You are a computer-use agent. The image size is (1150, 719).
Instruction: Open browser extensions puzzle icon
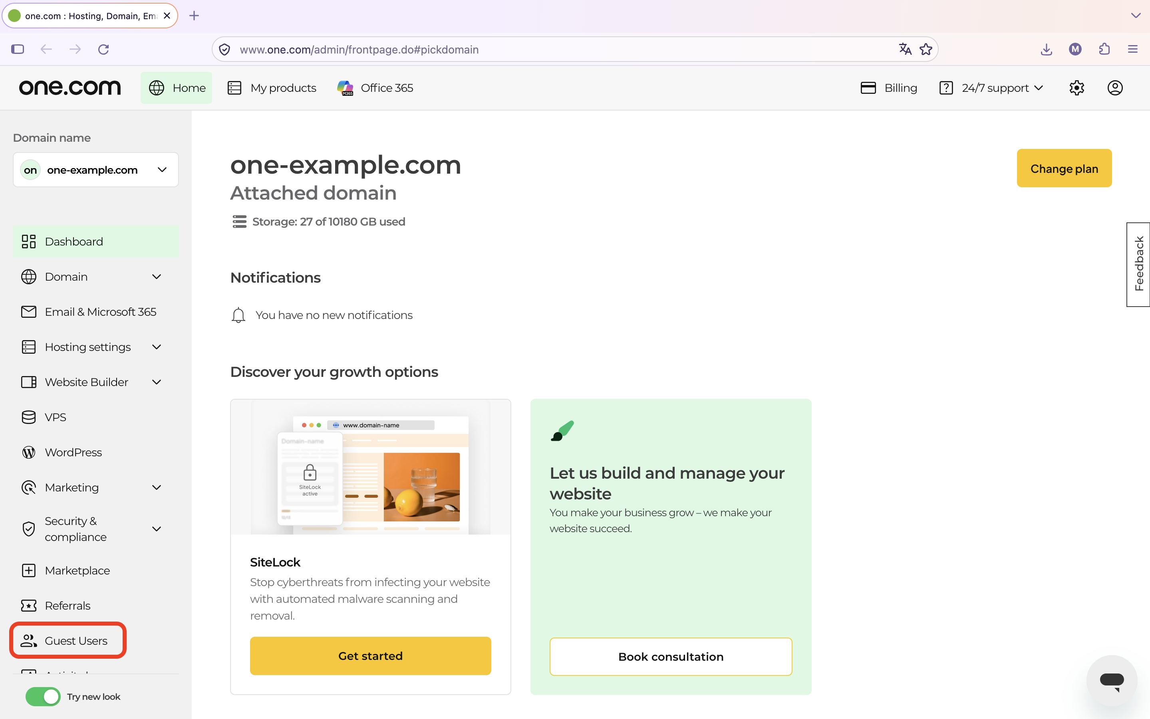click(x=1104, y=49)
